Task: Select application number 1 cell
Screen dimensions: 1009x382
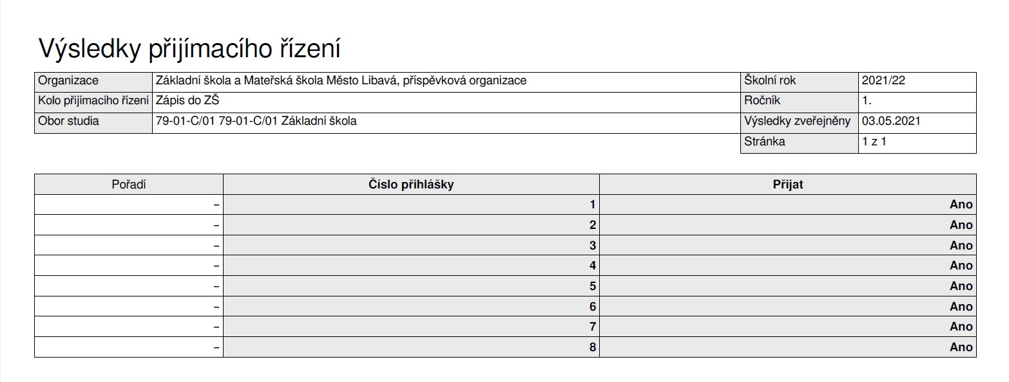Action: click(x=411, y=205)
